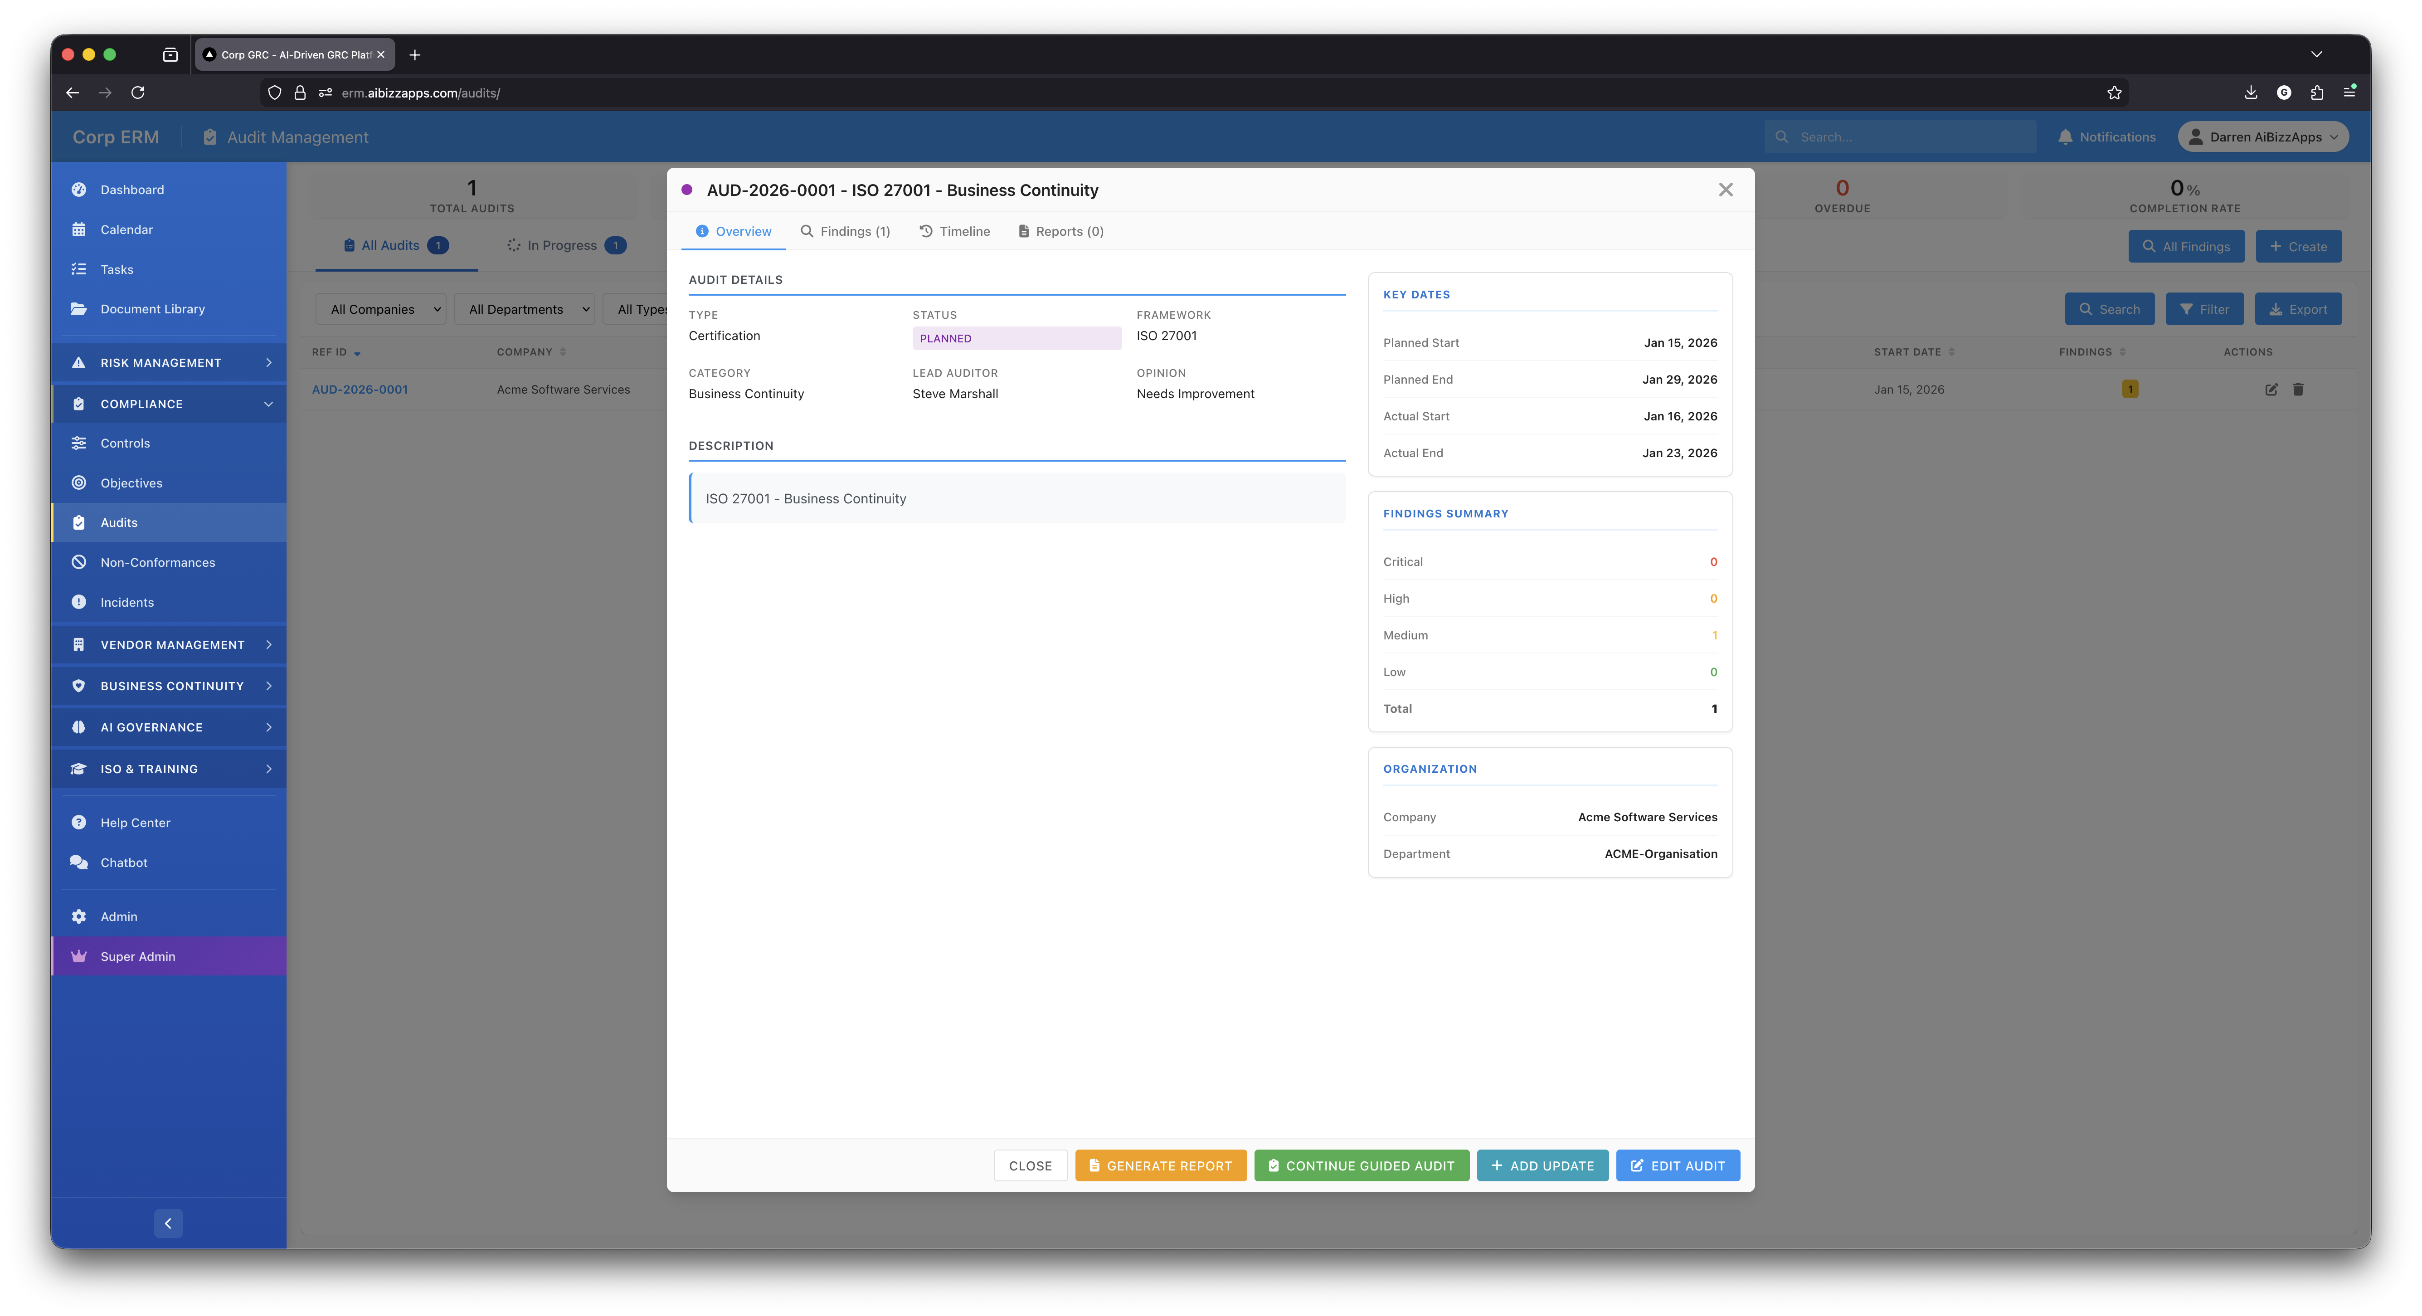Sort the table by Ref ID column
The height and width of the screenshot is (1316, 2422).
[x=336, y=352]
